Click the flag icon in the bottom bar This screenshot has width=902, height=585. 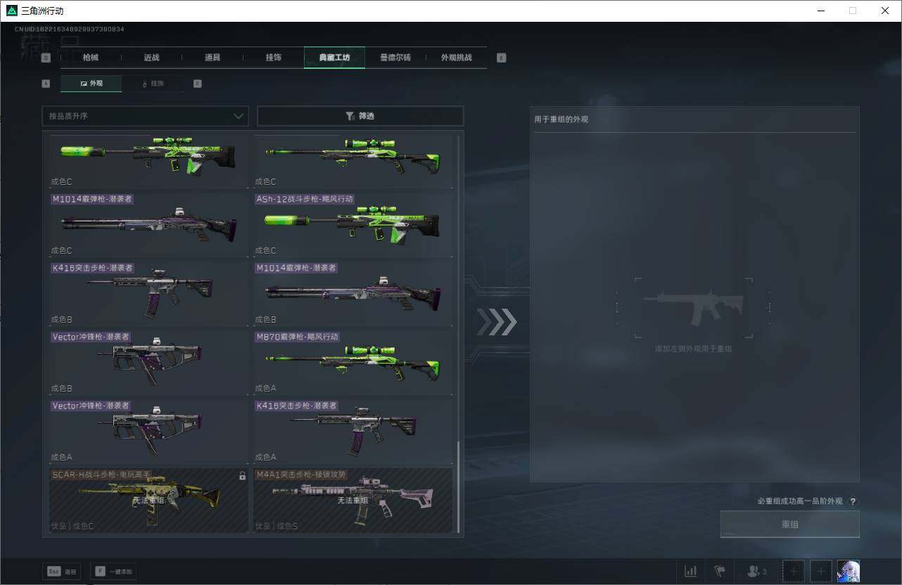pyautogui.click(x=719, y=571)
